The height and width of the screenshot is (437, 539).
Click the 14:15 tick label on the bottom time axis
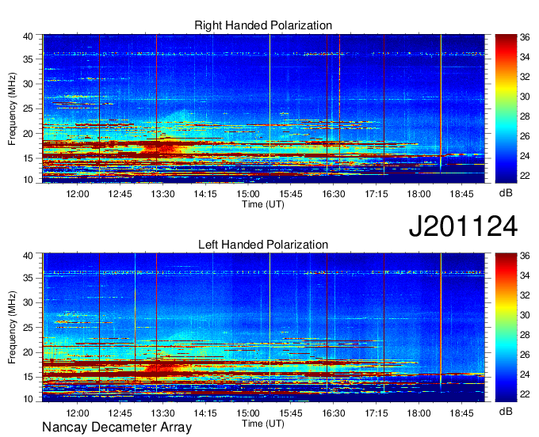(x=205, y=413)
